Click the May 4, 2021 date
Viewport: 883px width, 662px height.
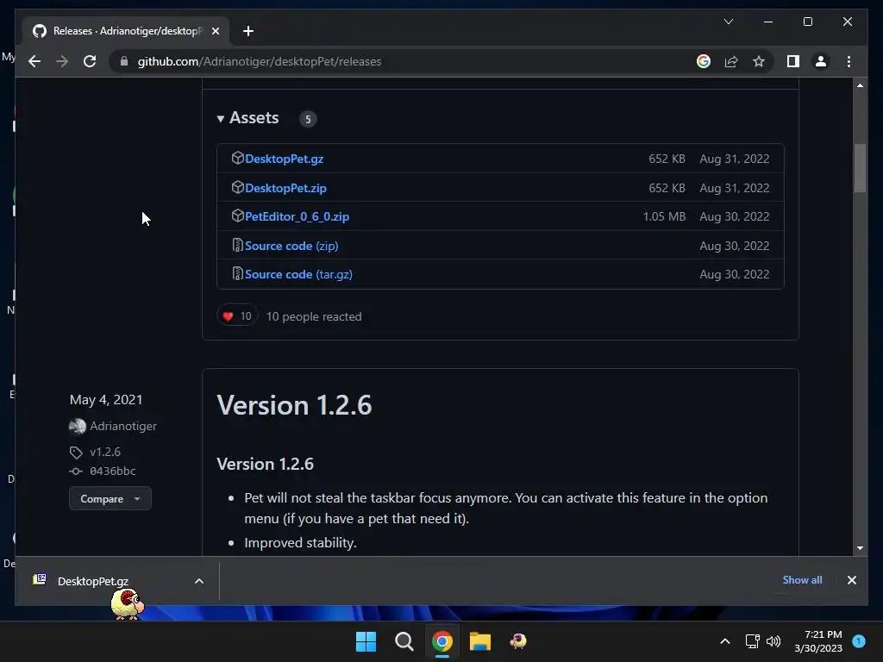pyautogui.click(x=106, y=400)
